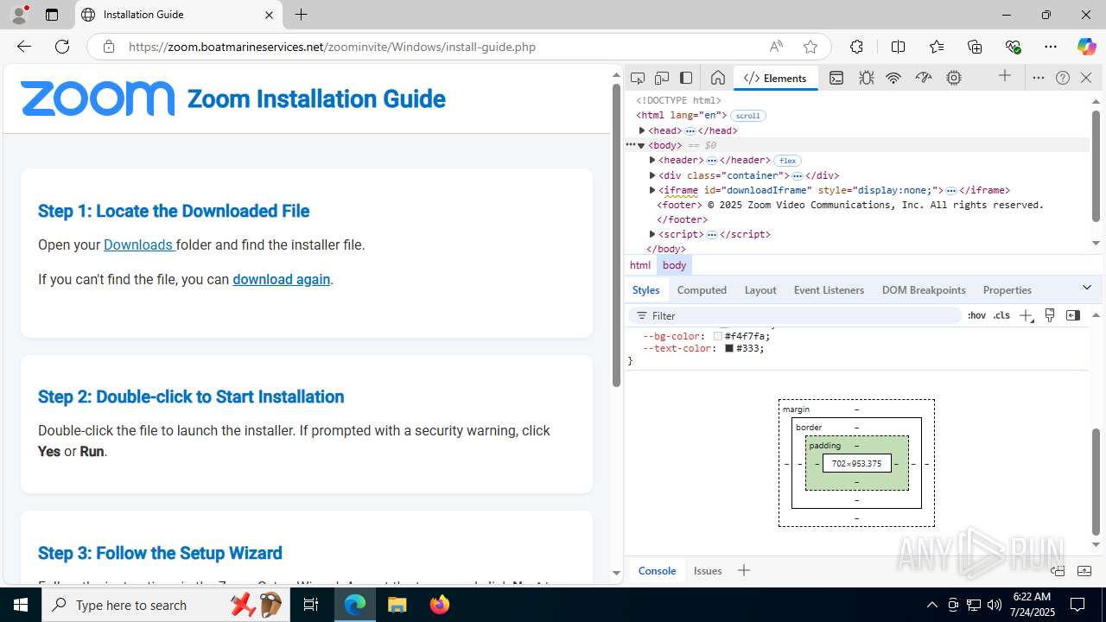Toggle the Split screen icon
The height and width of the screenshot is (622, 1106).
(x=898, y=47)
